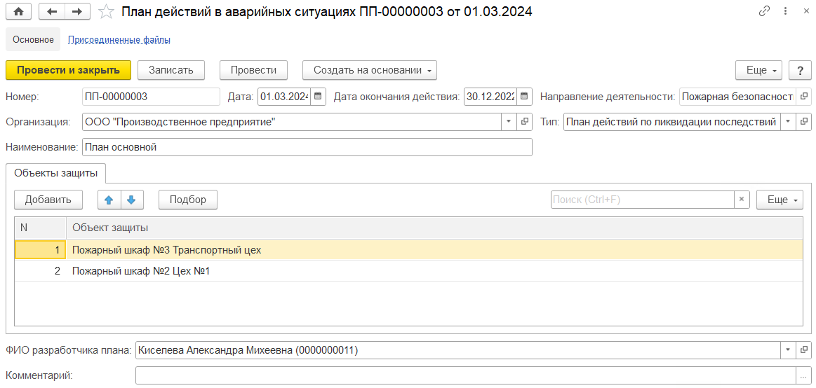
Task: Click the Провести и закрыть button
Action: (68, 70)
